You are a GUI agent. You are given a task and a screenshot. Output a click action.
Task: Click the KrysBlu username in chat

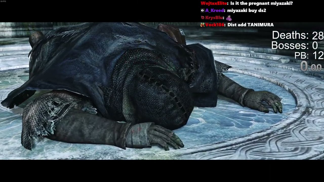coord(214,18)
